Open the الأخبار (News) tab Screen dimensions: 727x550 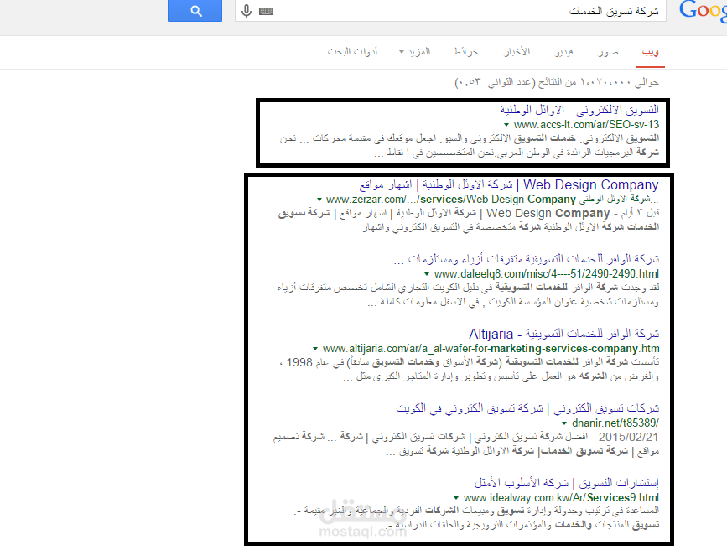[517, 52]
